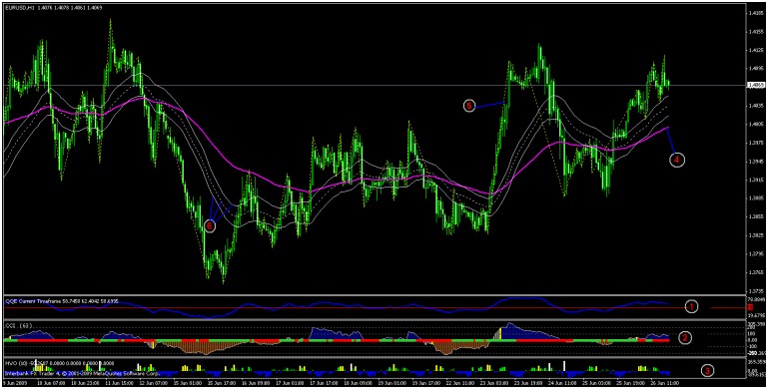Click the circled number 2 marker

pos(685,337)
